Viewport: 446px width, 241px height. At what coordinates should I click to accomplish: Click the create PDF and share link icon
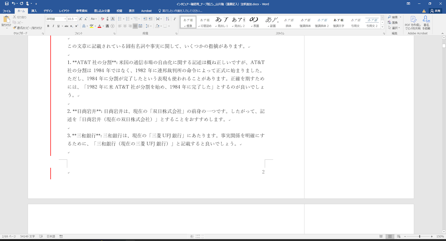[x=413, y=23]
